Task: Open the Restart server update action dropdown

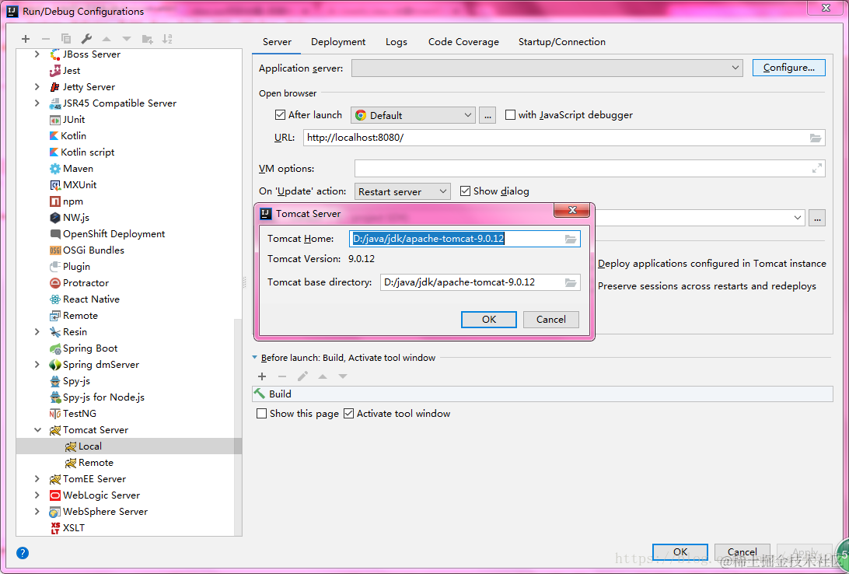Action: click(402, 191)
